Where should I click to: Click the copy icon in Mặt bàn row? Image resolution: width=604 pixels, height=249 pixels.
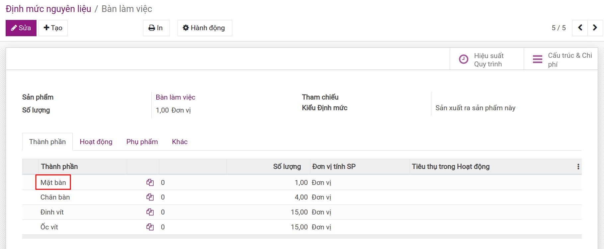coord(150,182)
